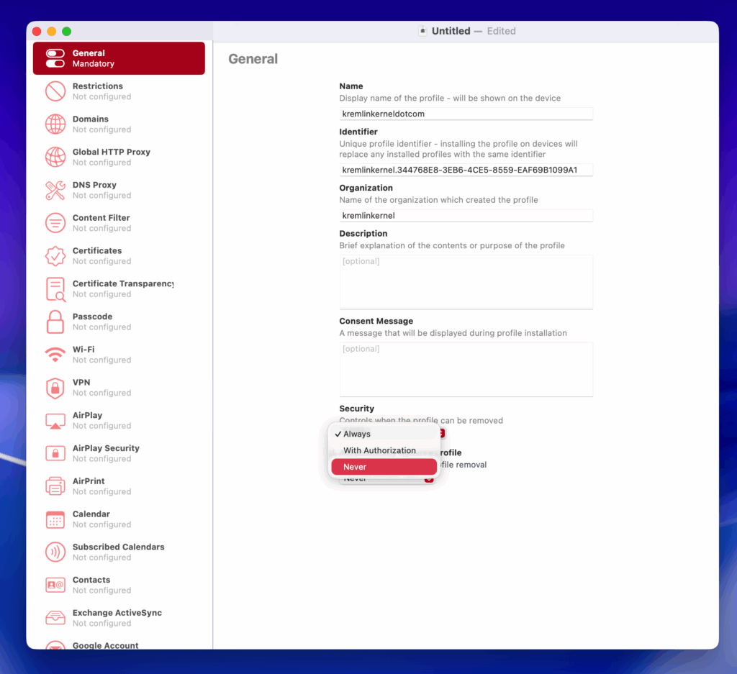Open the automatic removal Never dropdown

428,479
